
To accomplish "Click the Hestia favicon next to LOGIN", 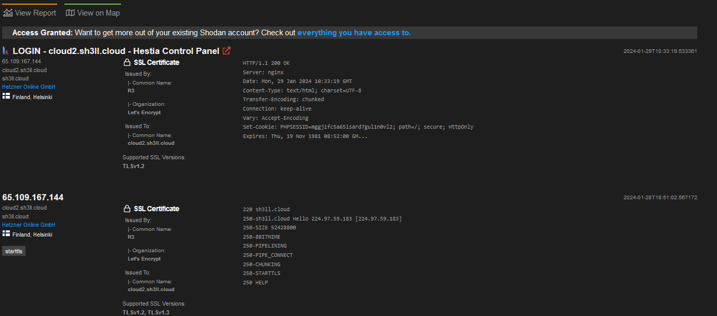I will pyautogui.click(x=6, y=51).
